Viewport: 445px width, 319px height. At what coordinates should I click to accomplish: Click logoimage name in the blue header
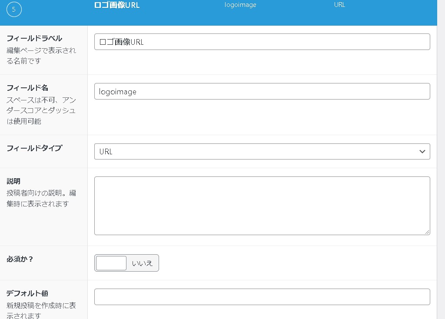pyautogui.click(x=240, y=5)
